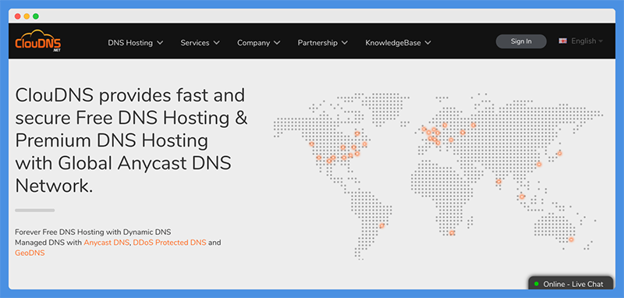Click the yellow macOS minimize button
The width and height of the screenshot is (624, 298).
(x=27, y=16)
